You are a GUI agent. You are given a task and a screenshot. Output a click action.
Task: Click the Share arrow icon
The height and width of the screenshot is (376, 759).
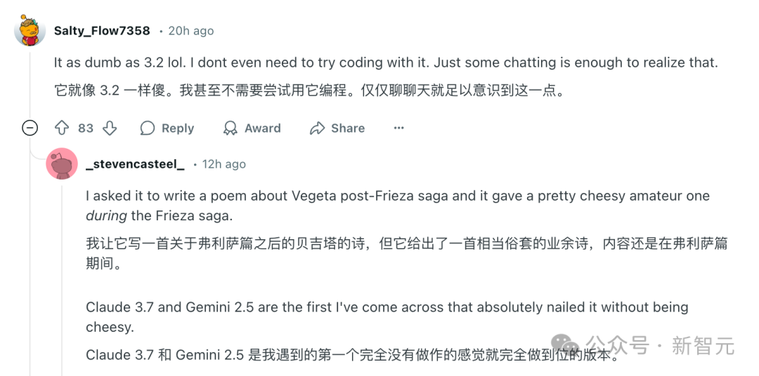pos(318,128)
